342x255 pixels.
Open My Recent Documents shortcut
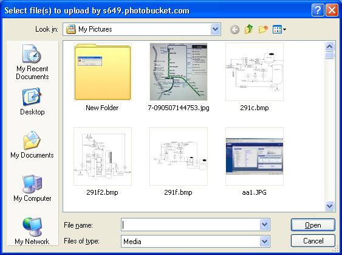pos(32,63)
